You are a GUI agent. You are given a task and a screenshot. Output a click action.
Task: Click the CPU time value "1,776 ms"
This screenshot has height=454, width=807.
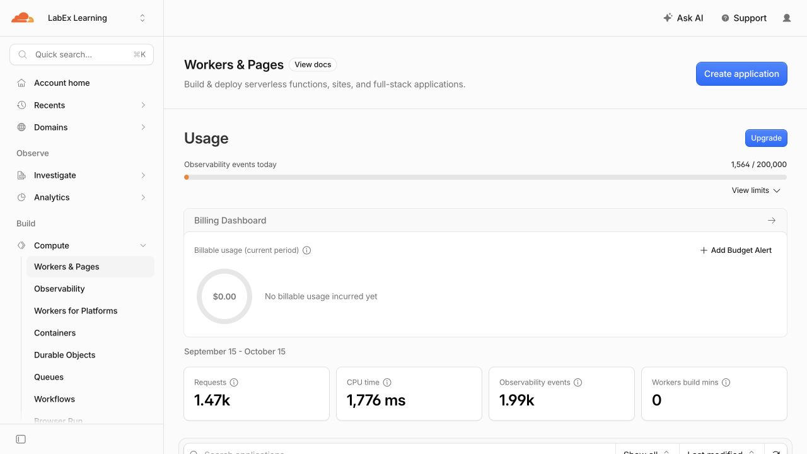point(376,400)
